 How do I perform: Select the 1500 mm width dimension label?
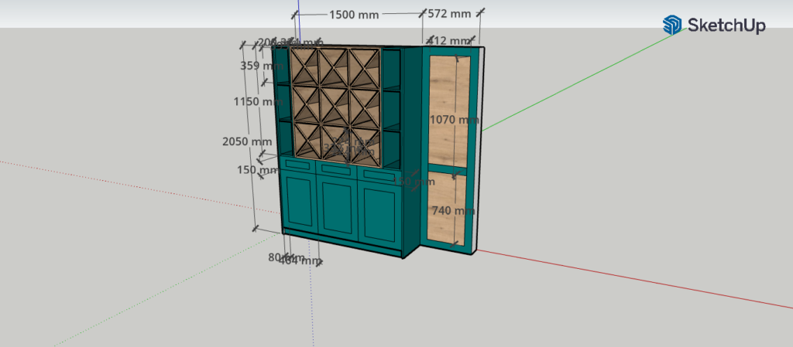(354, 14)
